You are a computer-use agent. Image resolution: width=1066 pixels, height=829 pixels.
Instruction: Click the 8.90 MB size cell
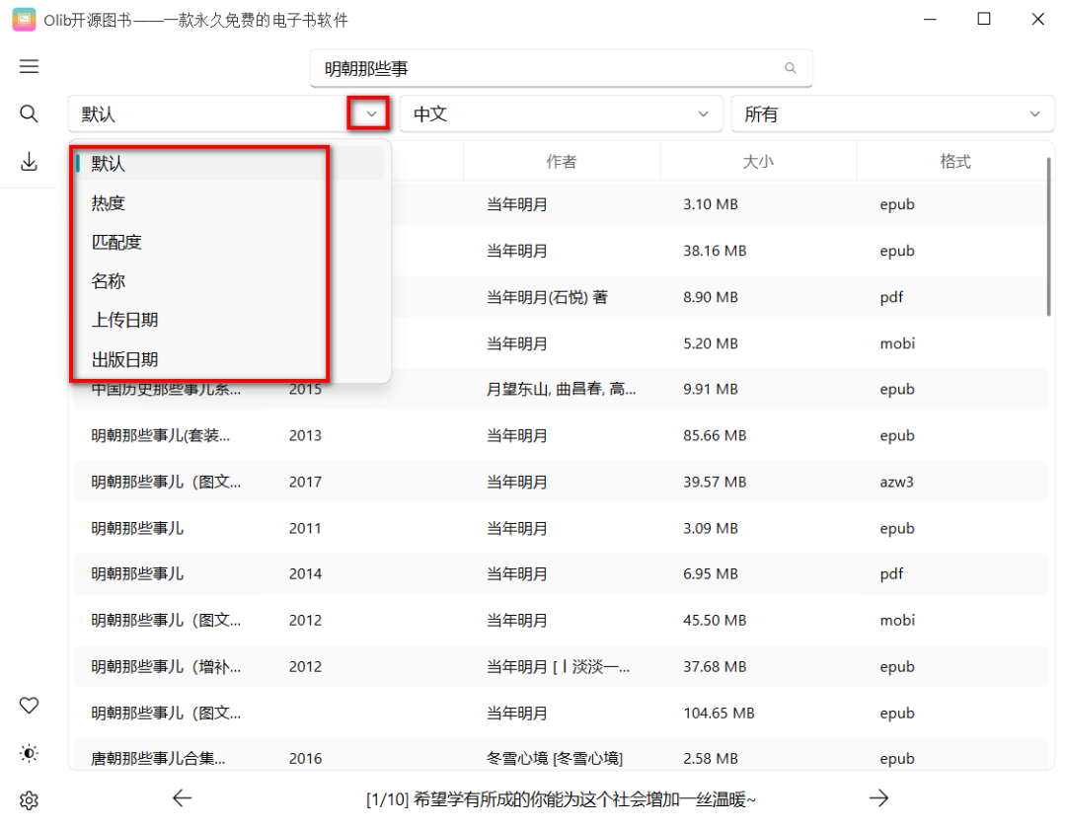[x=711, y=297]
